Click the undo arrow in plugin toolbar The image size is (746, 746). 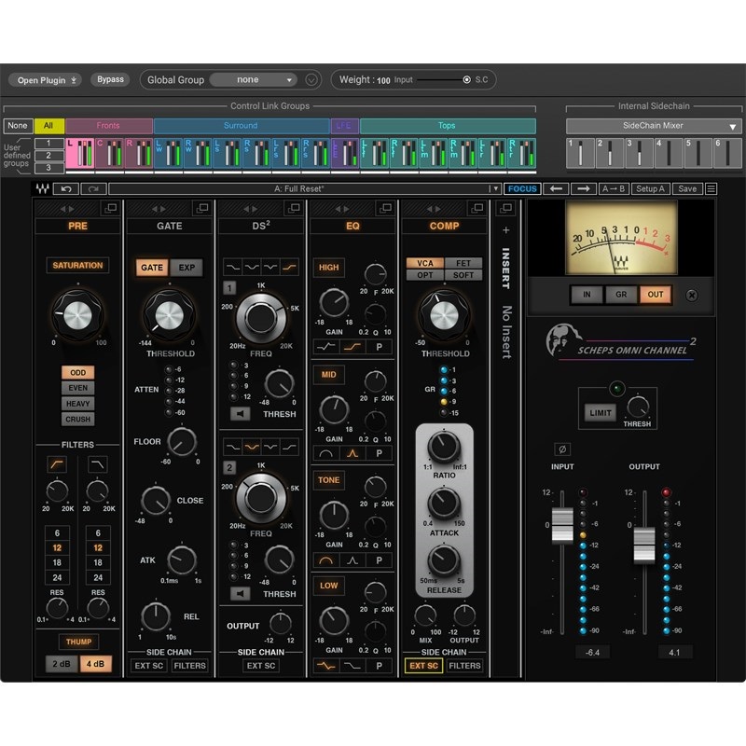pyautogui.click(x=66, y=189)
